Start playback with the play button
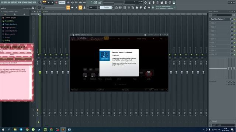 tap(48, 3)
